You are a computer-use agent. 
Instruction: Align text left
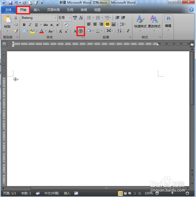coord(89,24)
